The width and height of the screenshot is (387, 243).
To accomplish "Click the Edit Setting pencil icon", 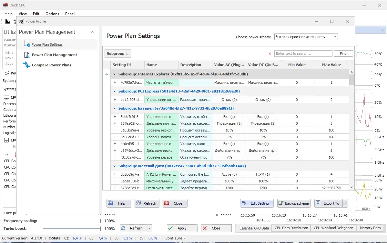I will point(244,203).
